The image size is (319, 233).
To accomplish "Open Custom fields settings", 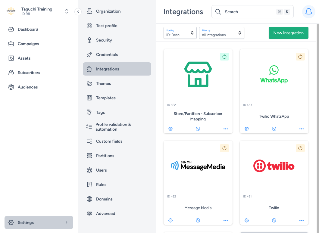I will (x=117, y=141).
